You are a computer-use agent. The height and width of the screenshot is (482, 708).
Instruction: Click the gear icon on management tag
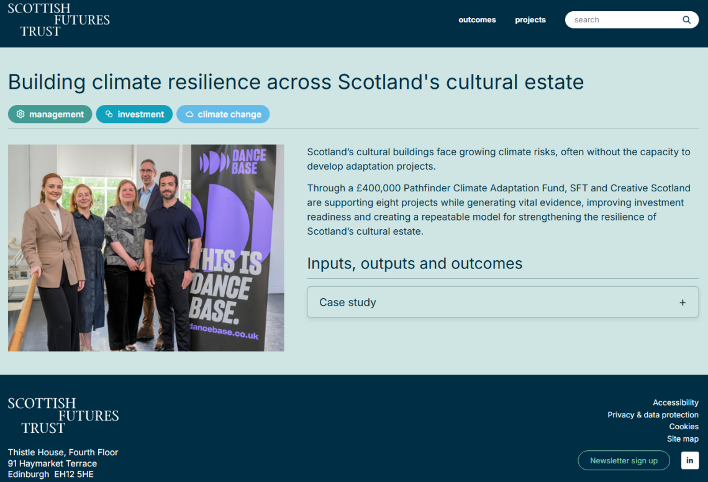click(x=20, y=114)
